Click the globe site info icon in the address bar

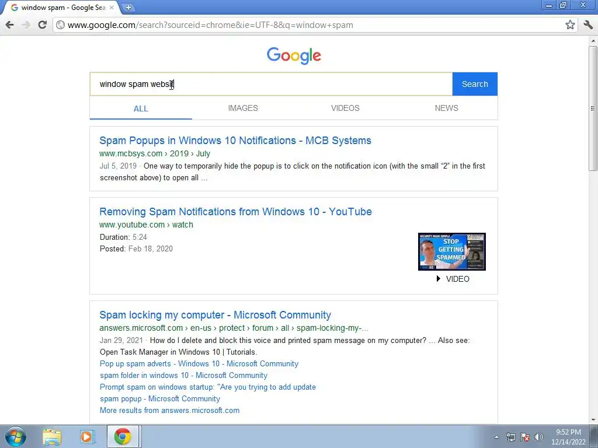pyautogui.click(x=60, y=24)
